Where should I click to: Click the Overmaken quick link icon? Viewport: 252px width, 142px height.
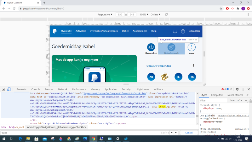click(151, 47)
